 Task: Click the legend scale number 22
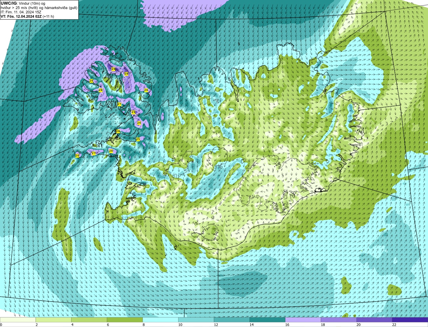point(394,325)
